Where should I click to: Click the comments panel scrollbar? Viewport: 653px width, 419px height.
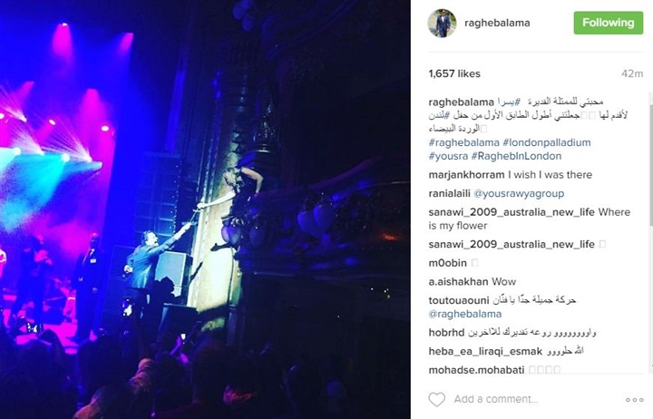coord(650,160)
